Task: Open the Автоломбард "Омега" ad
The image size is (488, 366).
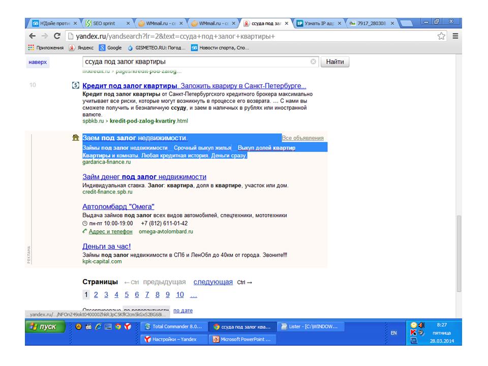Action: pos(118,207)
